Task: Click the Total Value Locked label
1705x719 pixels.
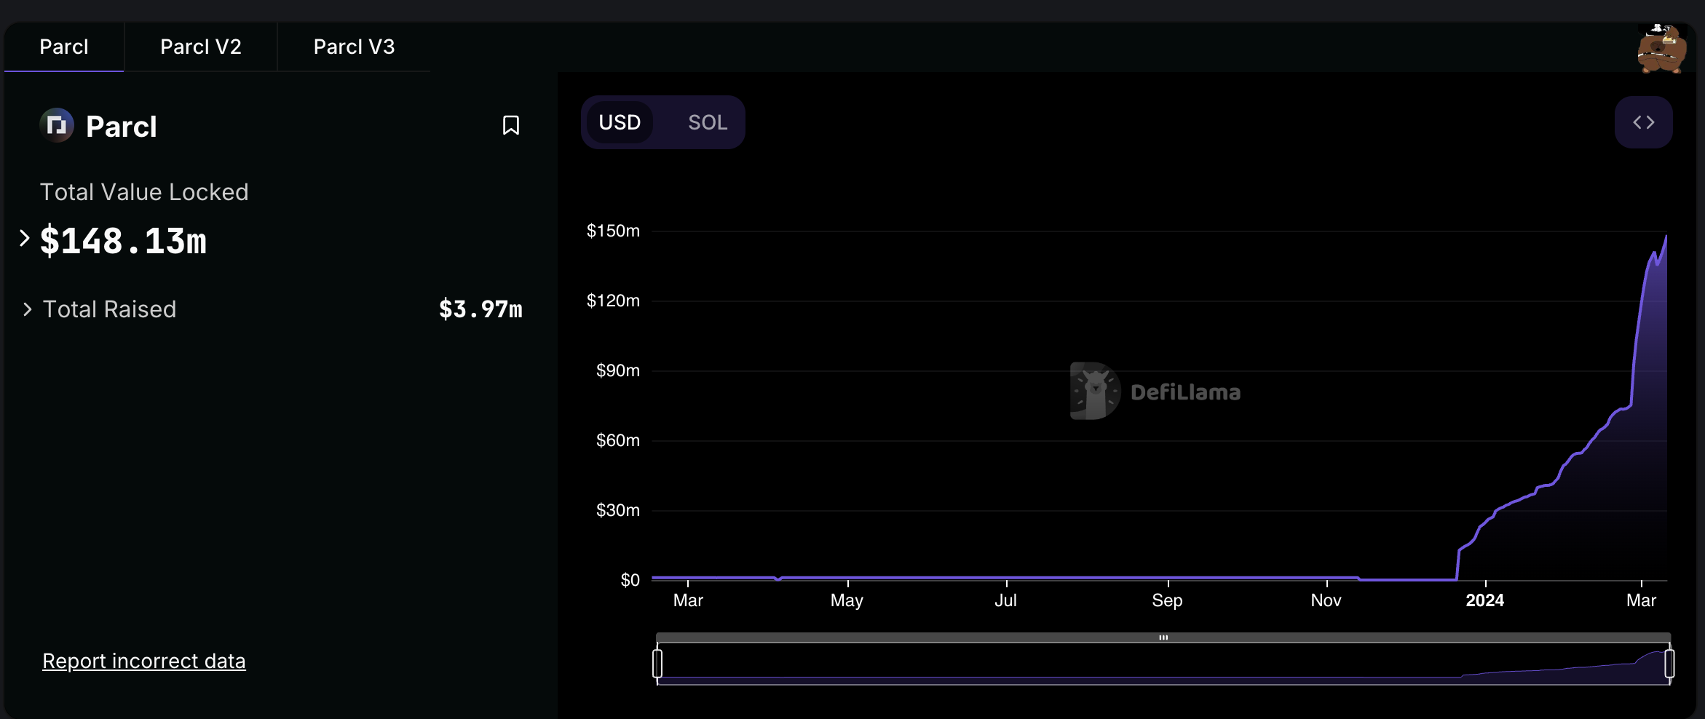Action: [x=144, y=192]
